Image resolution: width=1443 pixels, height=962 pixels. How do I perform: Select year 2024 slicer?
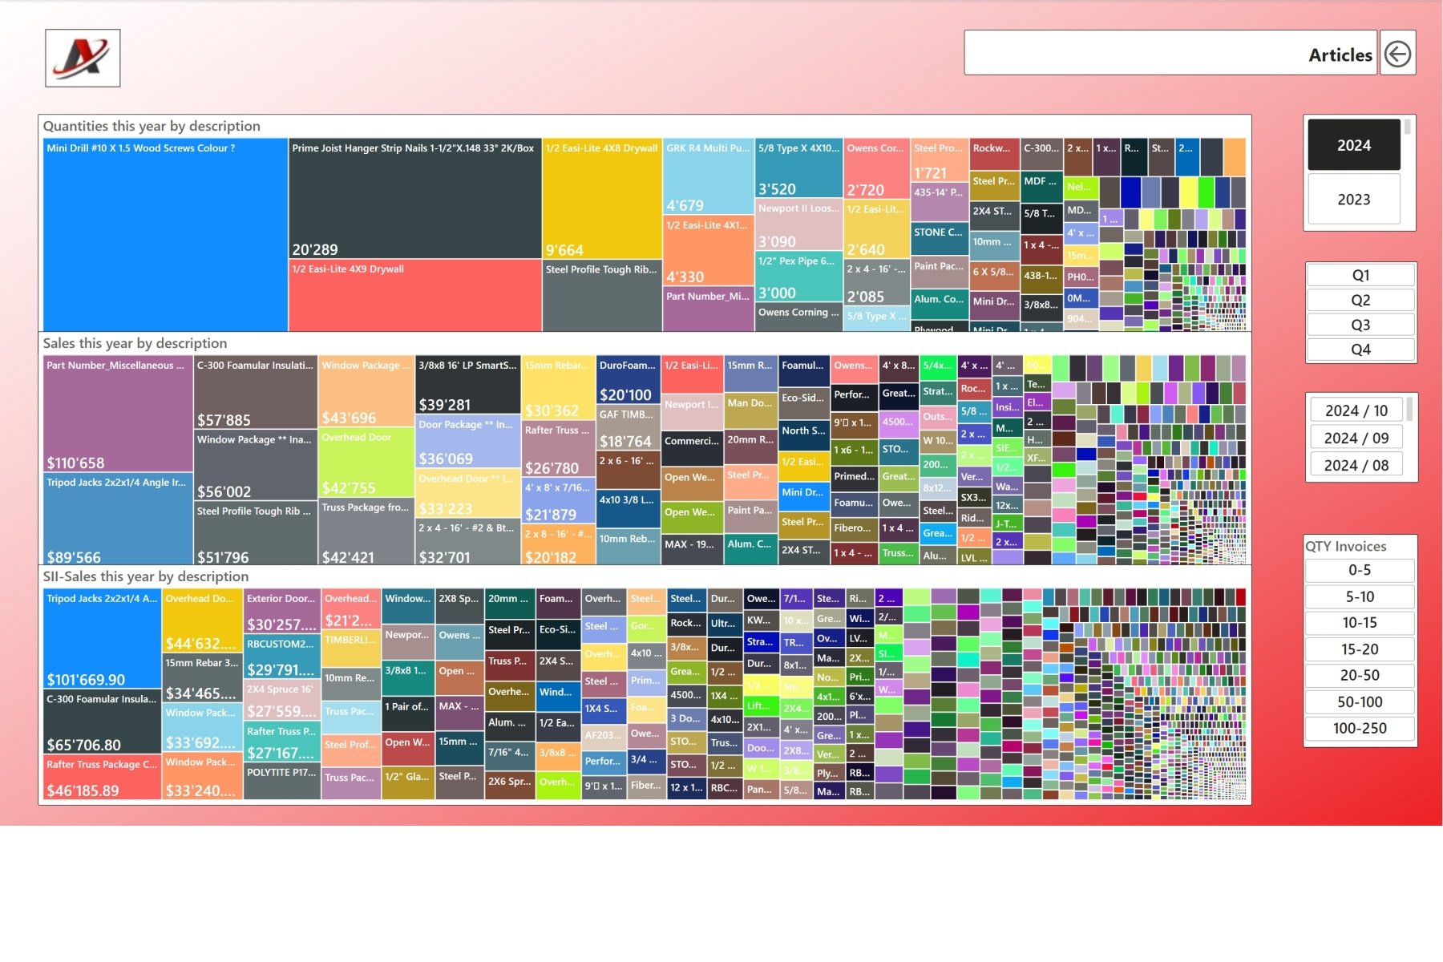pos(1354,145)
